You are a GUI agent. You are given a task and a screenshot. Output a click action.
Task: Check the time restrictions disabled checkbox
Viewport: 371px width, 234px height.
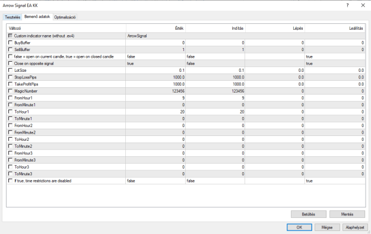[10, 181]
